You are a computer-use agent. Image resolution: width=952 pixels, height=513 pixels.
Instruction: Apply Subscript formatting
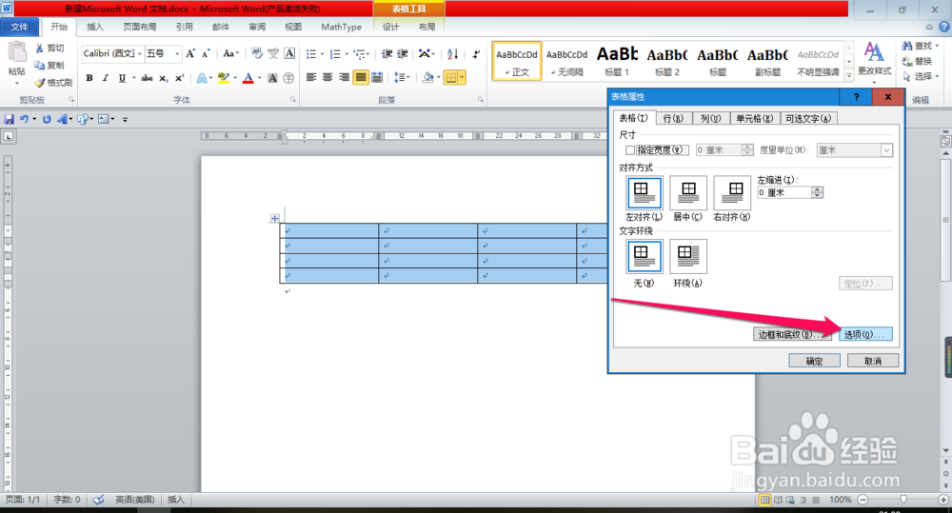tap(164, 78)
